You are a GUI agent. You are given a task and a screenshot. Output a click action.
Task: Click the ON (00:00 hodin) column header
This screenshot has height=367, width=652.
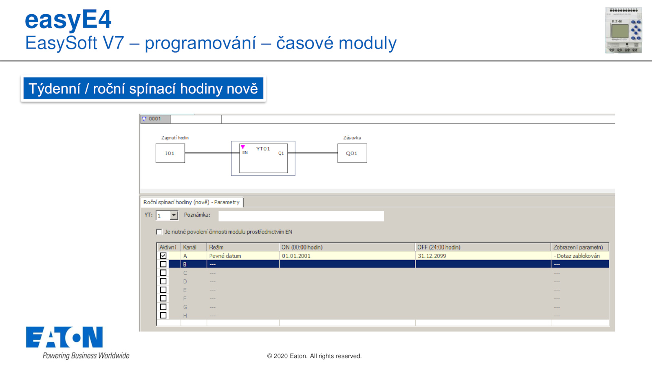point(347,247)
